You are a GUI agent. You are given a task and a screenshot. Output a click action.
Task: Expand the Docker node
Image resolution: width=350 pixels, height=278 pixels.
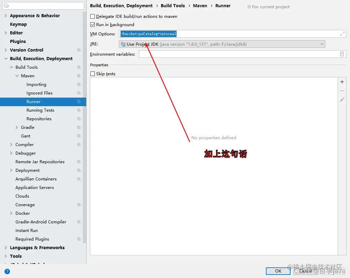tap(11, 213)
